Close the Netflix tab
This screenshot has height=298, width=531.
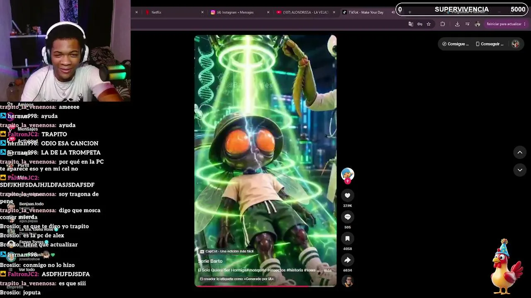click(x=202, y=12)
